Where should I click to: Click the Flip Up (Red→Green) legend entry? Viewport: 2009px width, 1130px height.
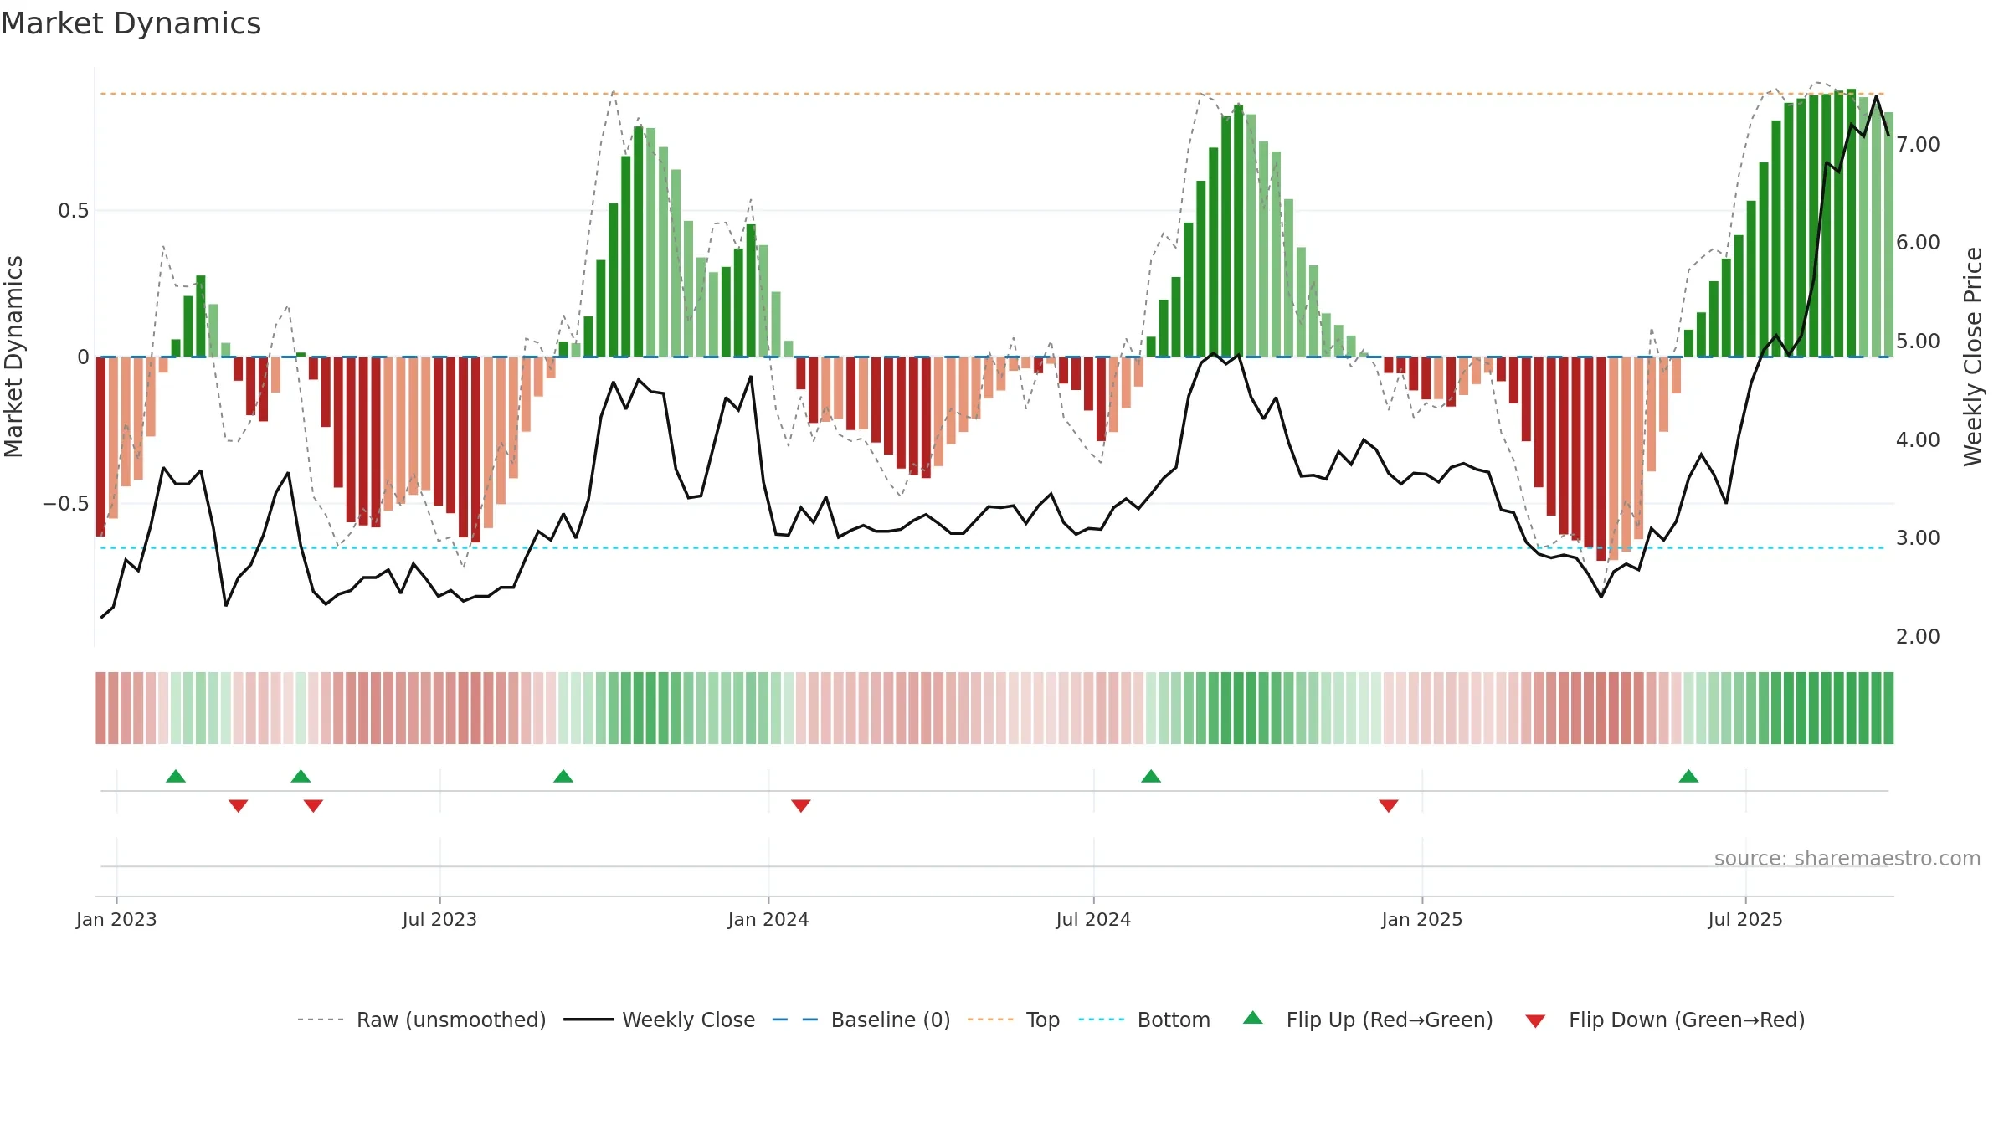[x=1368, y=1020]
